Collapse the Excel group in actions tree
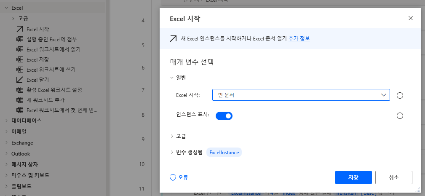Screen dimensions: 425x196 pos(6,8)
